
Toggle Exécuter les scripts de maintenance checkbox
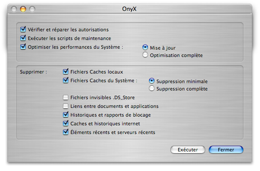(x=23, y=38)
